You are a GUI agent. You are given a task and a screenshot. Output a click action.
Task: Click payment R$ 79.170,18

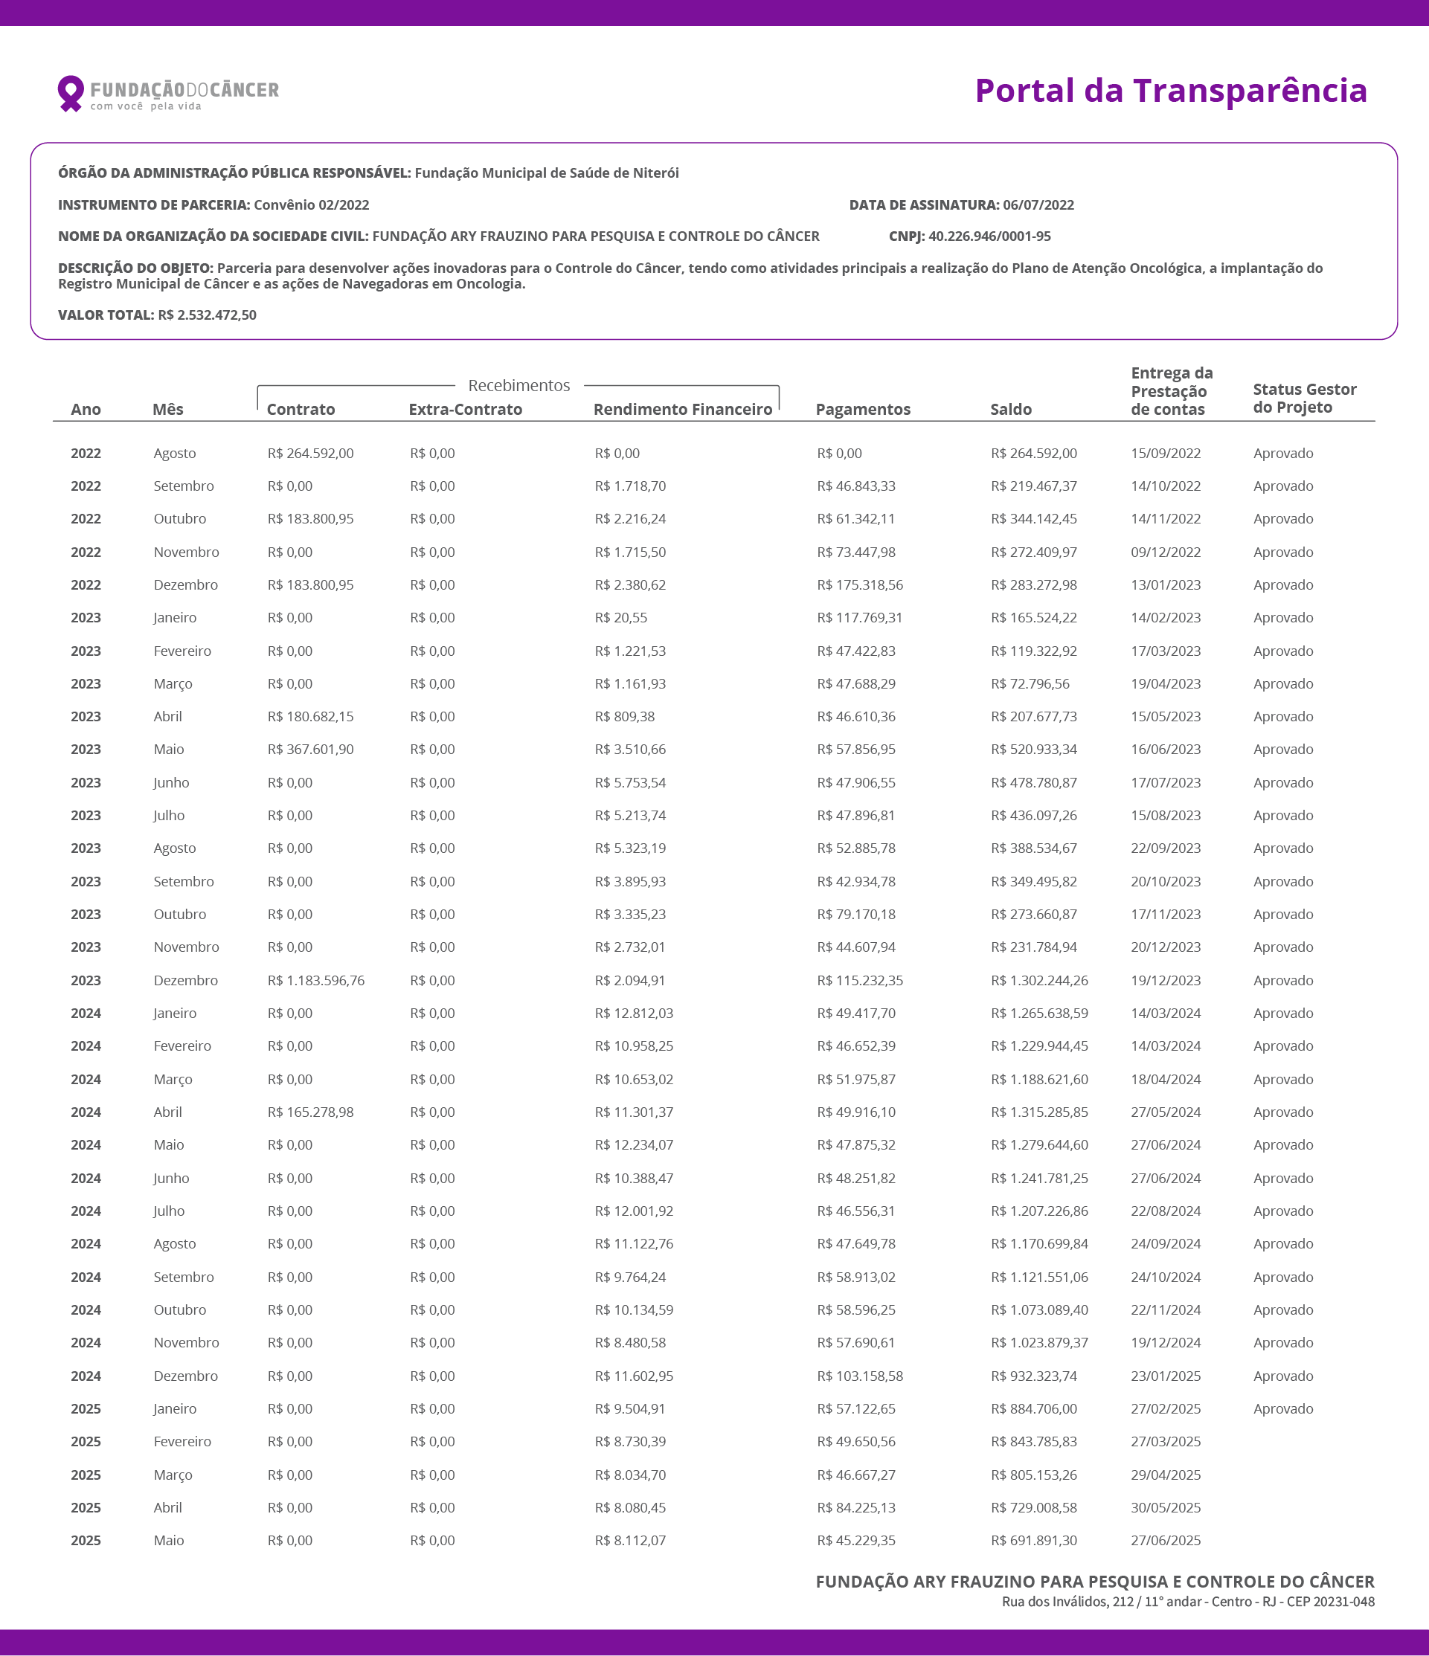pos(856,915)
